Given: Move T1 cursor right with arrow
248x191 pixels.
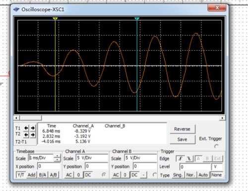Looking at the screenshot, I should tap(33, 128).
